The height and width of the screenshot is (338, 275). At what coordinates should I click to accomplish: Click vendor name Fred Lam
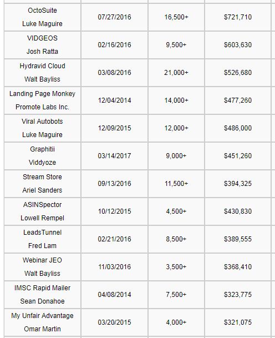click(42, 246)
